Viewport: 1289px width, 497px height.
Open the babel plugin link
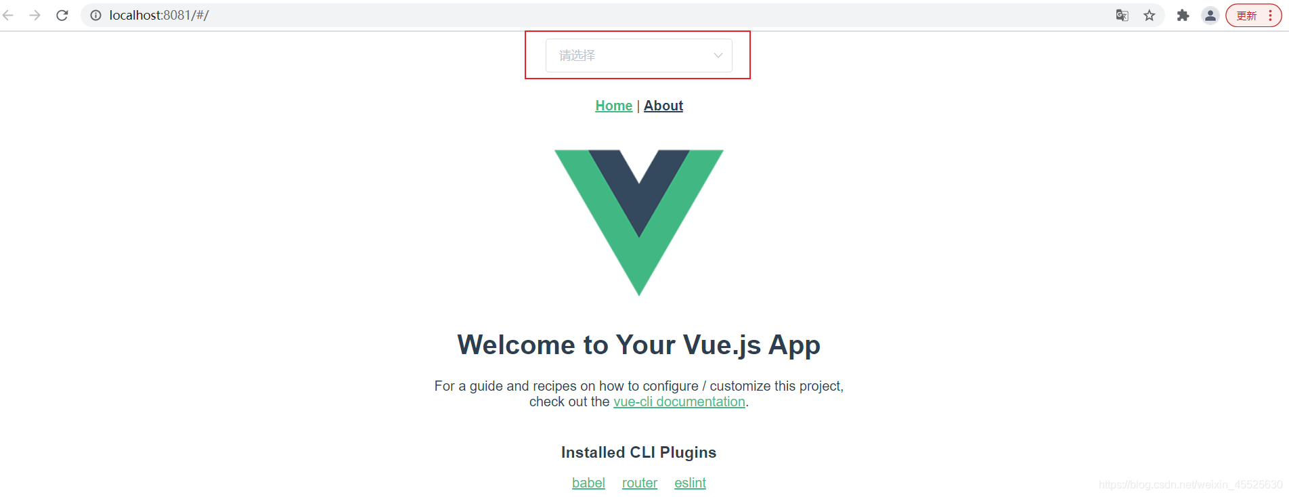588,483
